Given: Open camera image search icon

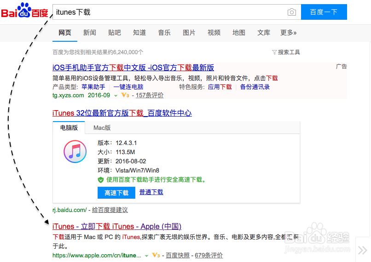Looking at the screenshot, I should pyautogui.click(x=291, y=12).
